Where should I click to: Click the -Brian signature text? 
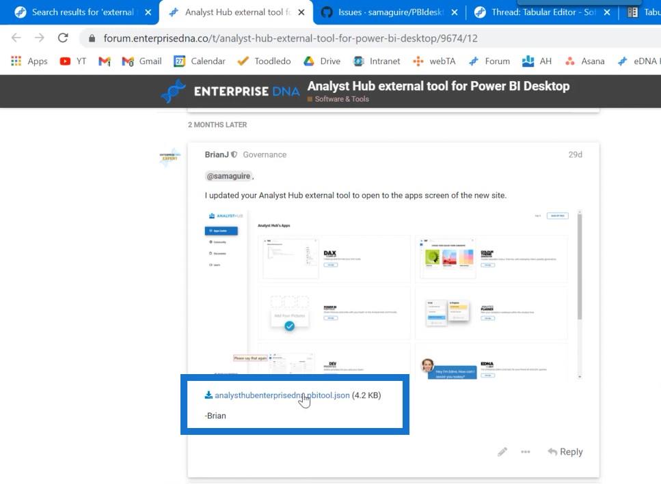coord(215,416)
